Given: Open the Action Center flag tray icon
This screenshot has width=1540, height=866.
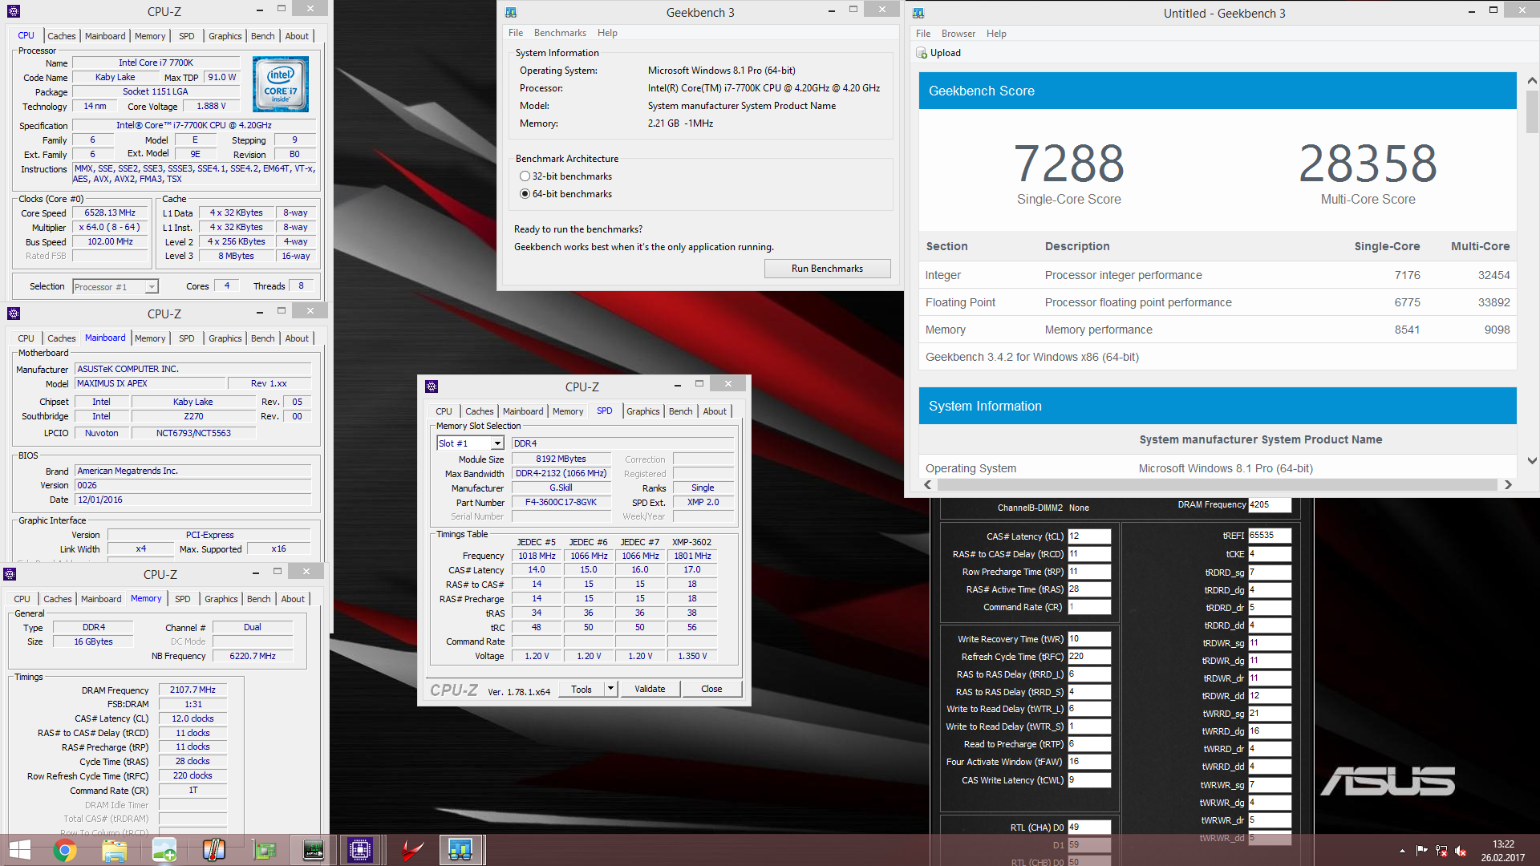Looking at the screenshot, I should tap(1422, 851).
